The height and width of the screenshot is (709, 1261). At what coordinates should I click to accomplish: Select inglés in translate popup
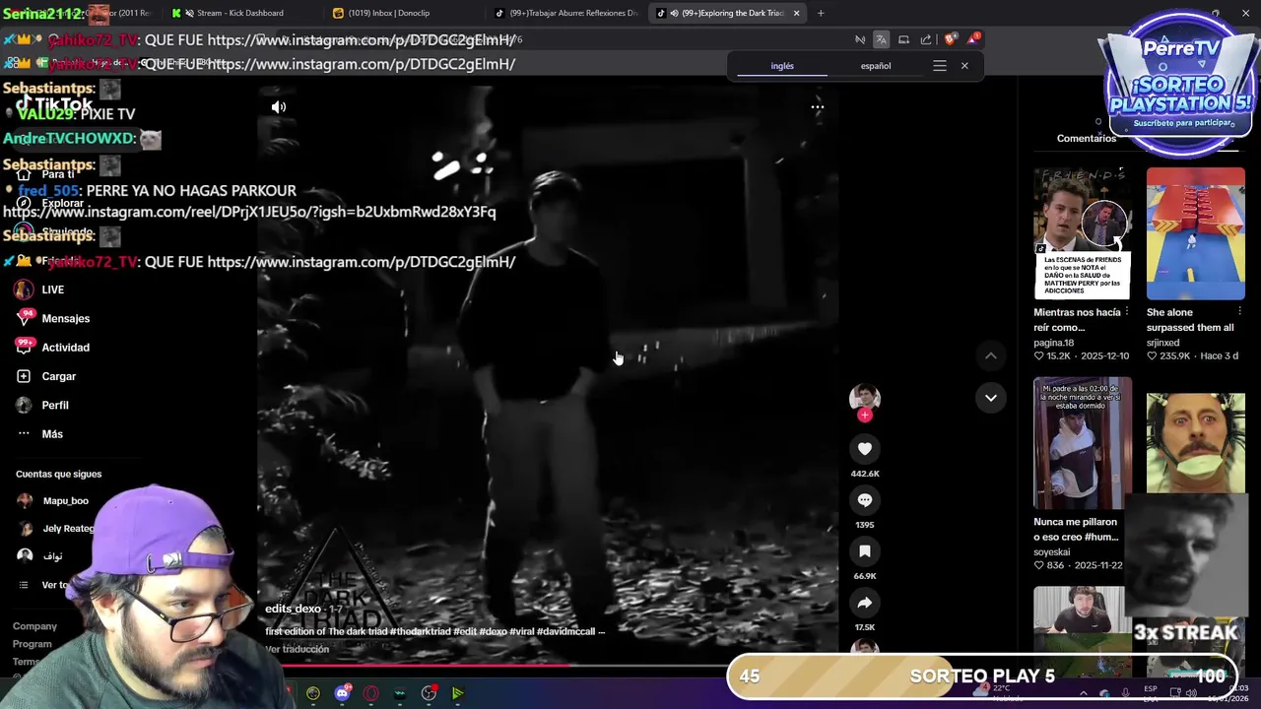782,66
